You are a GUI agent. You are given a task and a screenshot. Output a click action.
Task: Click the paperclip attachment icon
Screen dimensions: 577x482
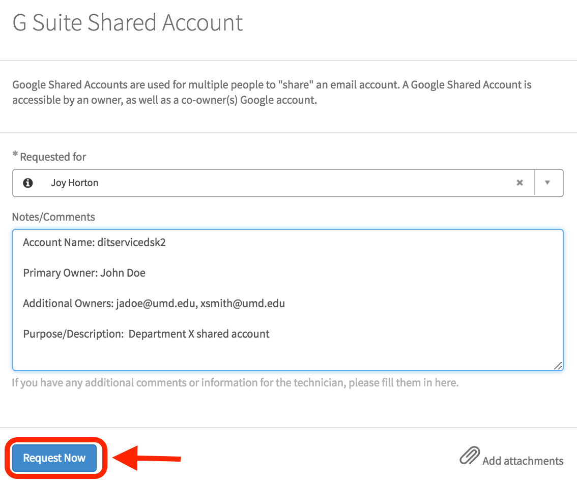(x=469, y=456)
